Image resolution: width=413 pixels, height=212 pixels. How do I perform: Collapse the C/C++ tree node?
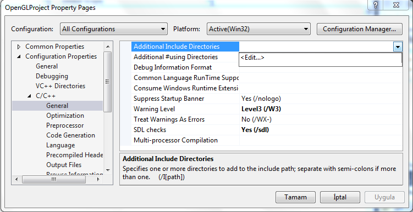[29, 96]
